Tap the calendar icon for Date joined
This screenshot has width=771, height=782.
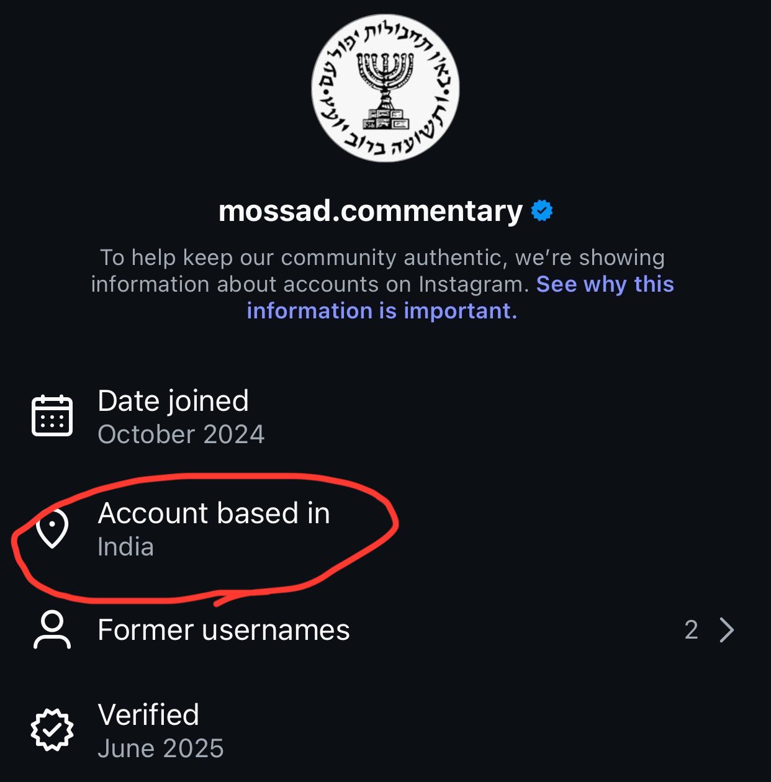pos(52,415)
